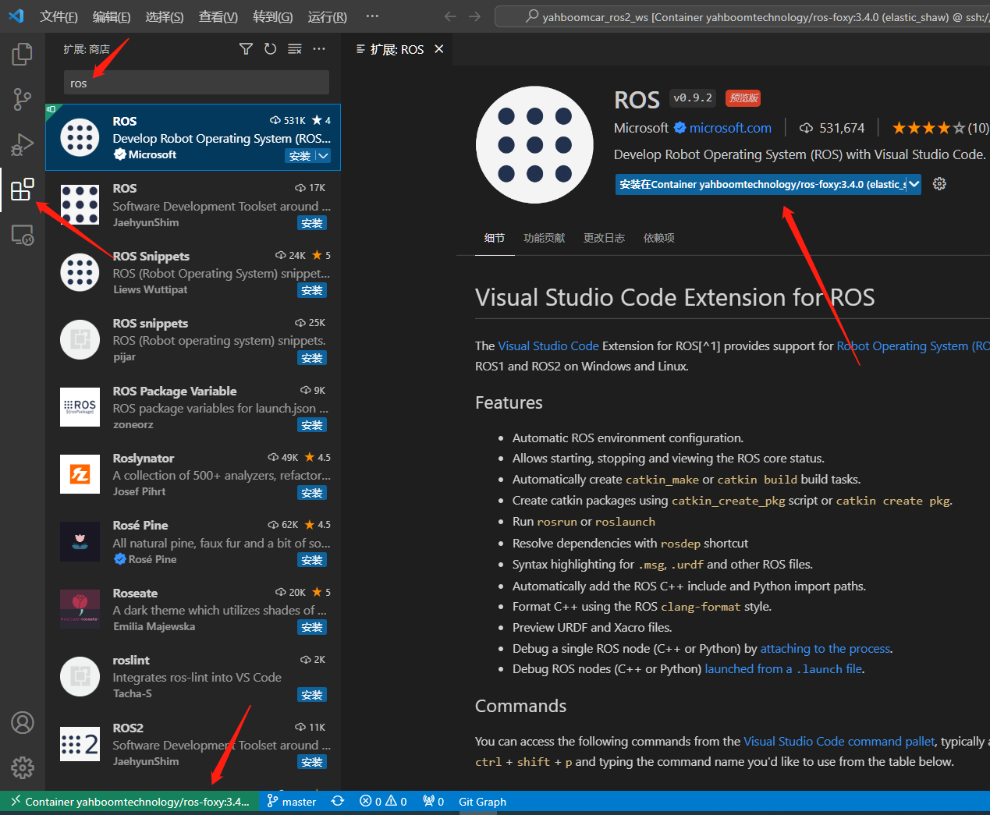Click the star rating of ROS extension
This screenshot has height=815, width=990.
940,128
